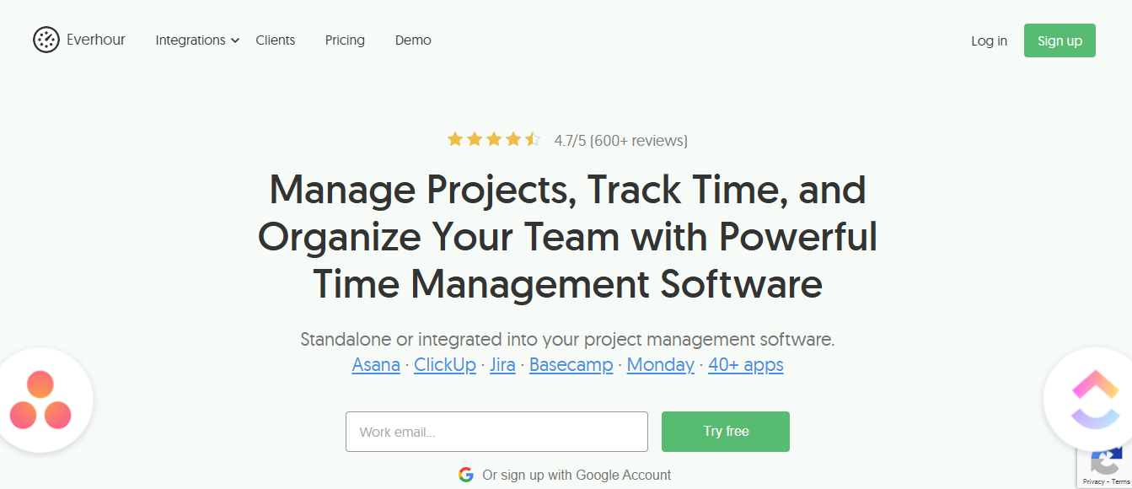Click the Everhour logo icon
The image size is (1132, 489).
click(46, 39)
